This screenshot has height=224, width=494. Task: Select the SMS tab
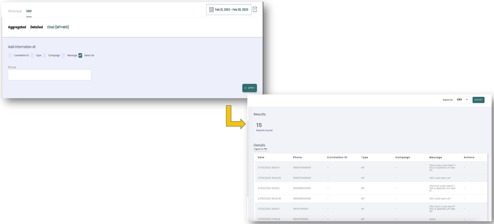pos(29,11)
